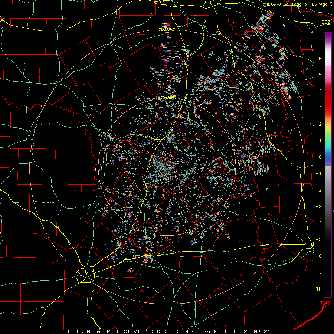Click the -2 value on the color scale
This screenshot has width=334, height=334.
pos(319,190)
